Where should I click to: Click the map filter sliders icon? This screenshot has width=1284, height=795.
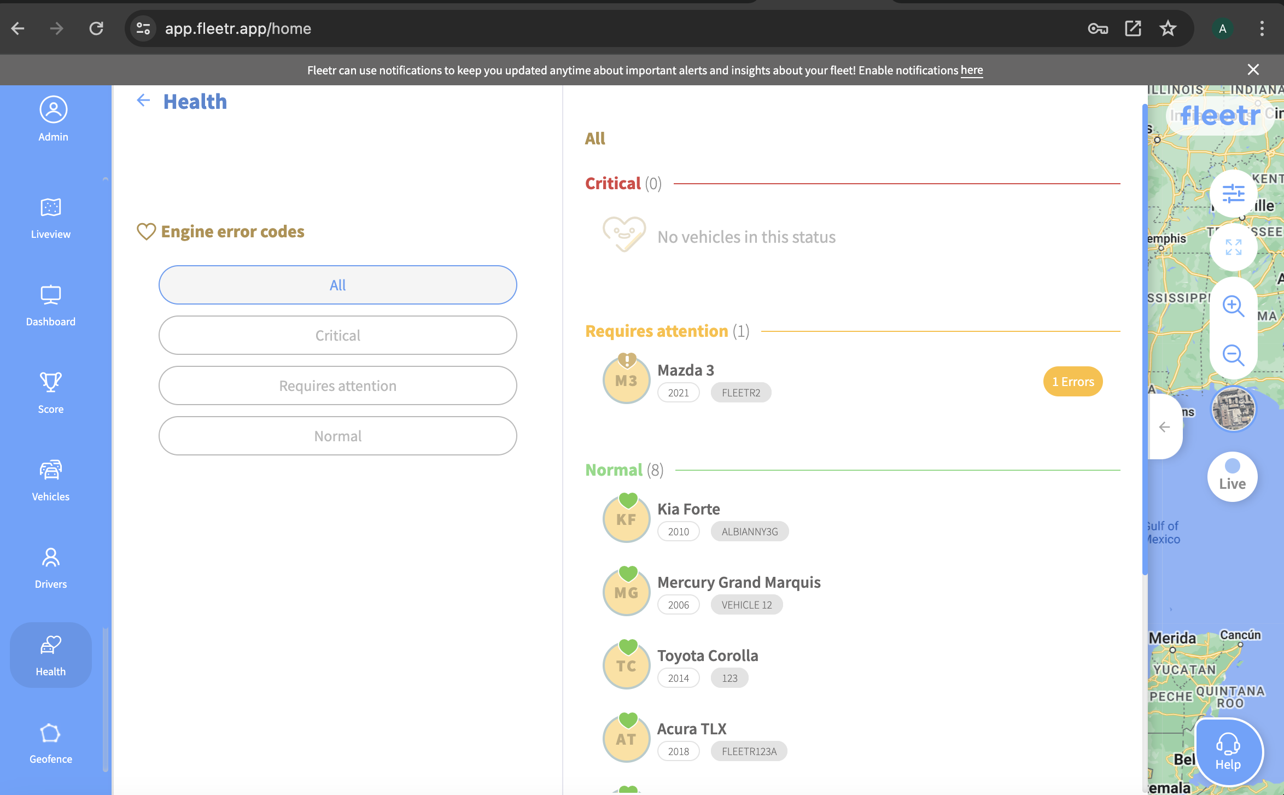click(x=1233, y=194)
